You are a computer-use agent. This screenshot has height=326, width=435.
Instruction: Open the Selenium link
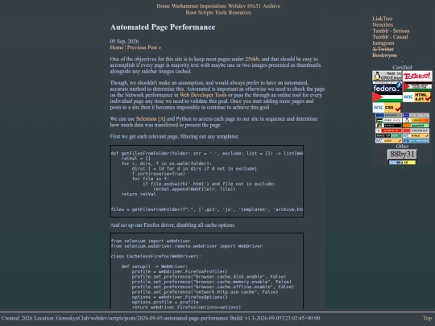[146, 119]
